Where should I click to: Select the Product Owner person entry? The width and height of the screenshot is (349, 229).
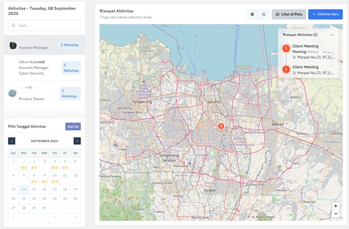(45, 93)
